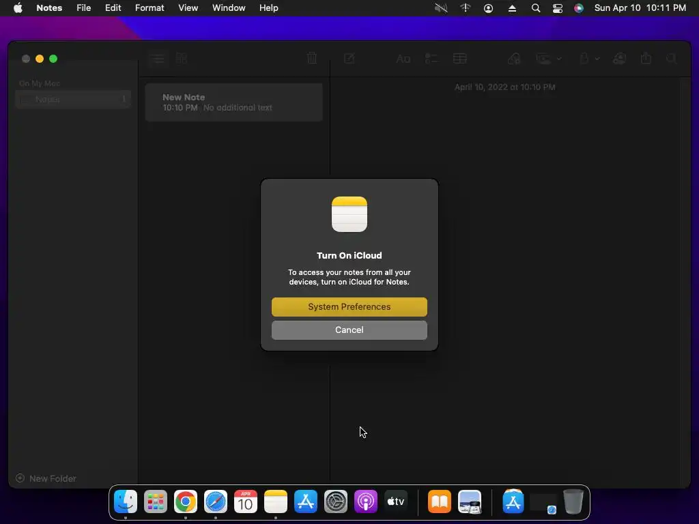
Task: Click the share toolbar icon
Action: (646, 58)
